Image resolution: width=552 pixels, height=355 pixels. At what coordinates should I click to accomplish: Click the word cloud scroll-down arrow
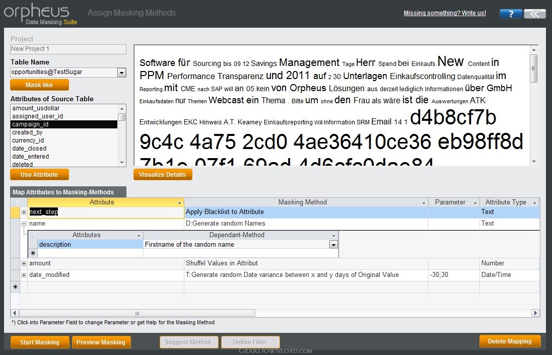pyautogui.click(x=534, y=162)
